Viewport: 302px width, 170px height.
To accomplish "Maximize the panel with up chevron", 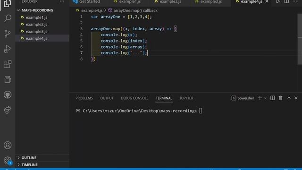I will click(x=289, y=98).
